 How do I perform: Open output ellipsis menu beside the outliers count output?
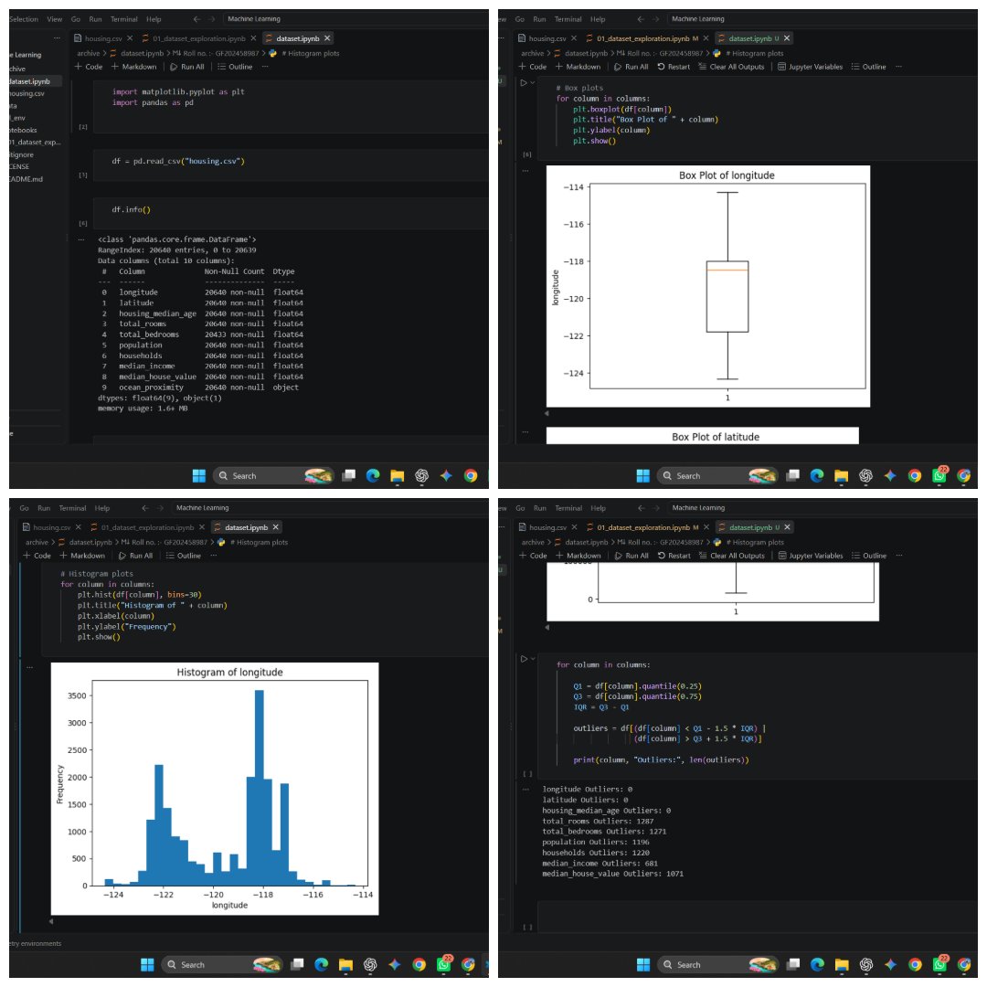(x=525, y=790)
